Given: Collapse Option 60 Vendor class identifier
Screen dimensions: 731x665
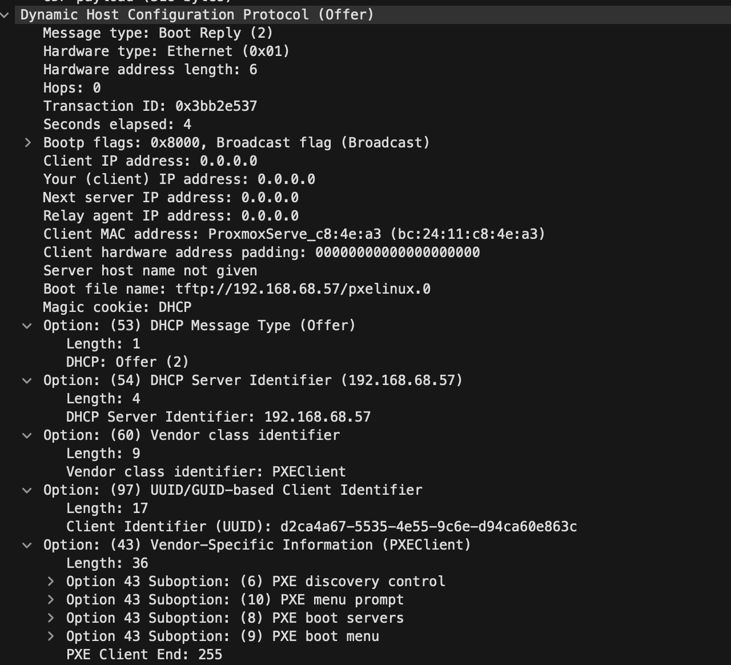Looking at the screenshot, I should click(27, 435).
